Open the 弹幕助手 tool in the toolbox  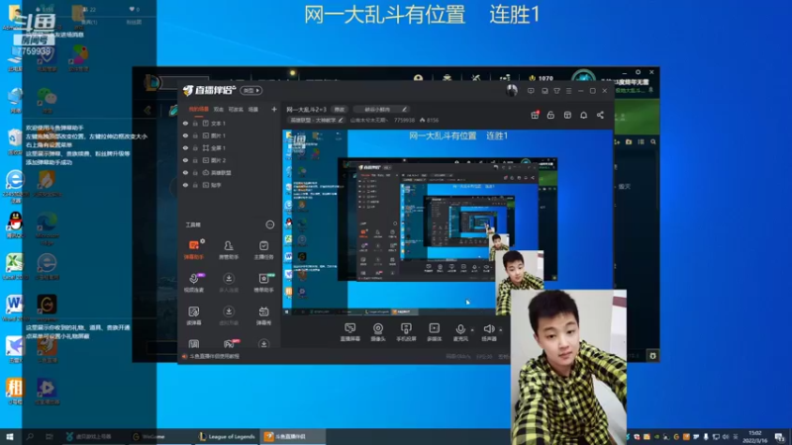pos(193,249)
